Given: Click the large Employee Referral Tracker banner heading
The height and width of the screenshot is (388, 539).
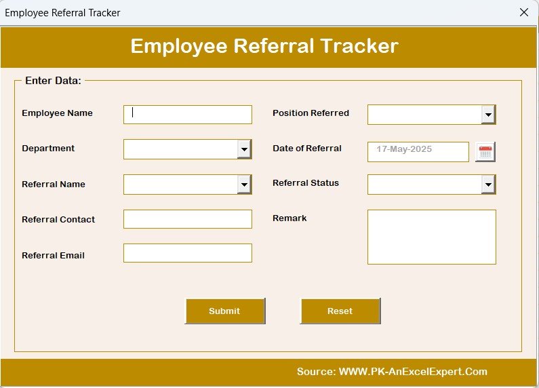Looking at the screenshot, I should (x=264, y=45).
